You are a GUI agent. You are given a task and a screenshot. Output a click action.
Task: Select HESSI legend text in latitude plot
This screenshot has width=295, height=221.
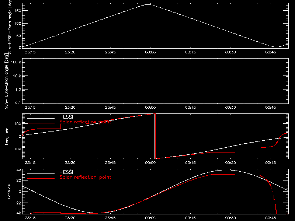click(x=66, y=172)
